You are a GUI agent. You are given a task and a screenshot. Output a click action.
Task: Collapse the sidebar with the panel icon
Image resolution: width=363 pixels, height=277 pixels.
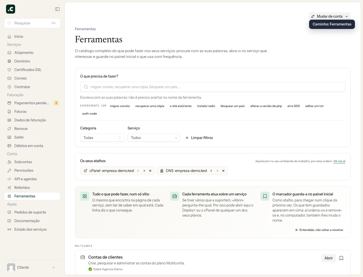click(57, 9)
